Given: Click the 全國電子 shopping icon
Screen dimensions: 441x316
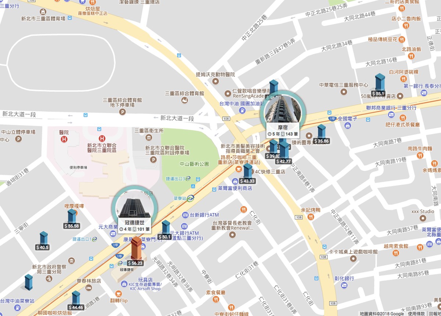Looking at the screenshot, I should (x=347, y=126).
